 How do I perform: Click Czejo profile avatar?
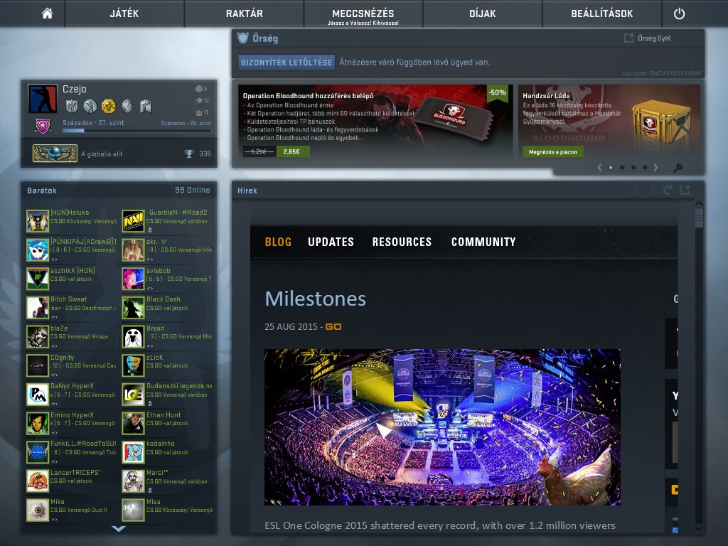(x=42, y=98)
